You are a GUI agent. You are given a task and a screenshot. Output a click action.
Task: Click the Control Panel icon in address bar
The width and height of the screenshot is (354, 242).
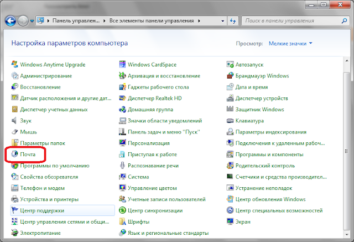point(41,21)
